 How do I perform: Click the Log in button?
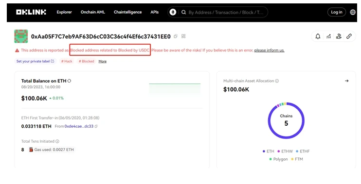point(337,12)
